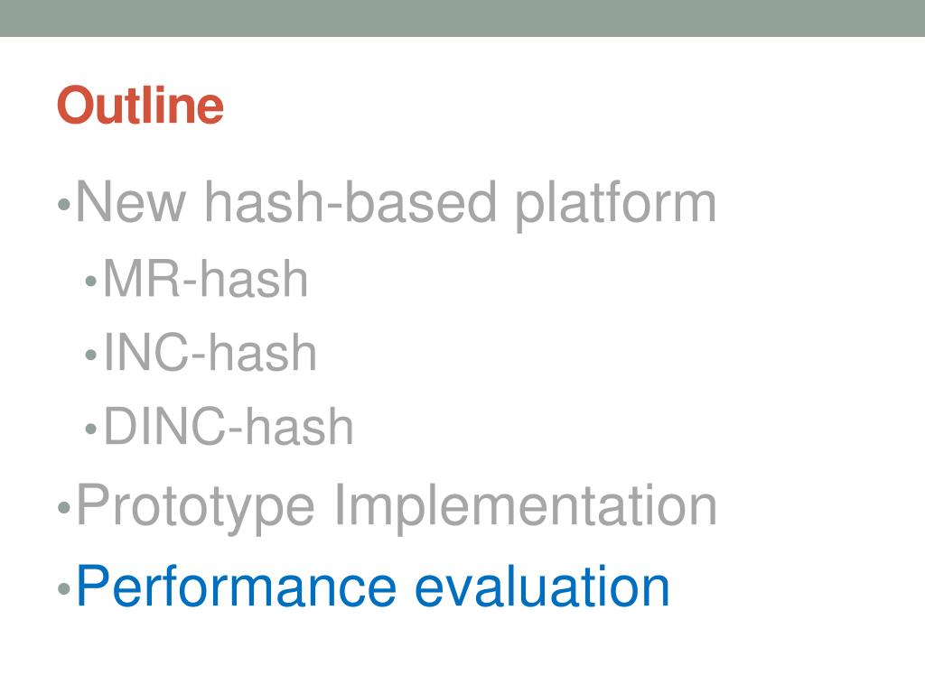Click the blue Performance evaluation line

click(373, 587)
